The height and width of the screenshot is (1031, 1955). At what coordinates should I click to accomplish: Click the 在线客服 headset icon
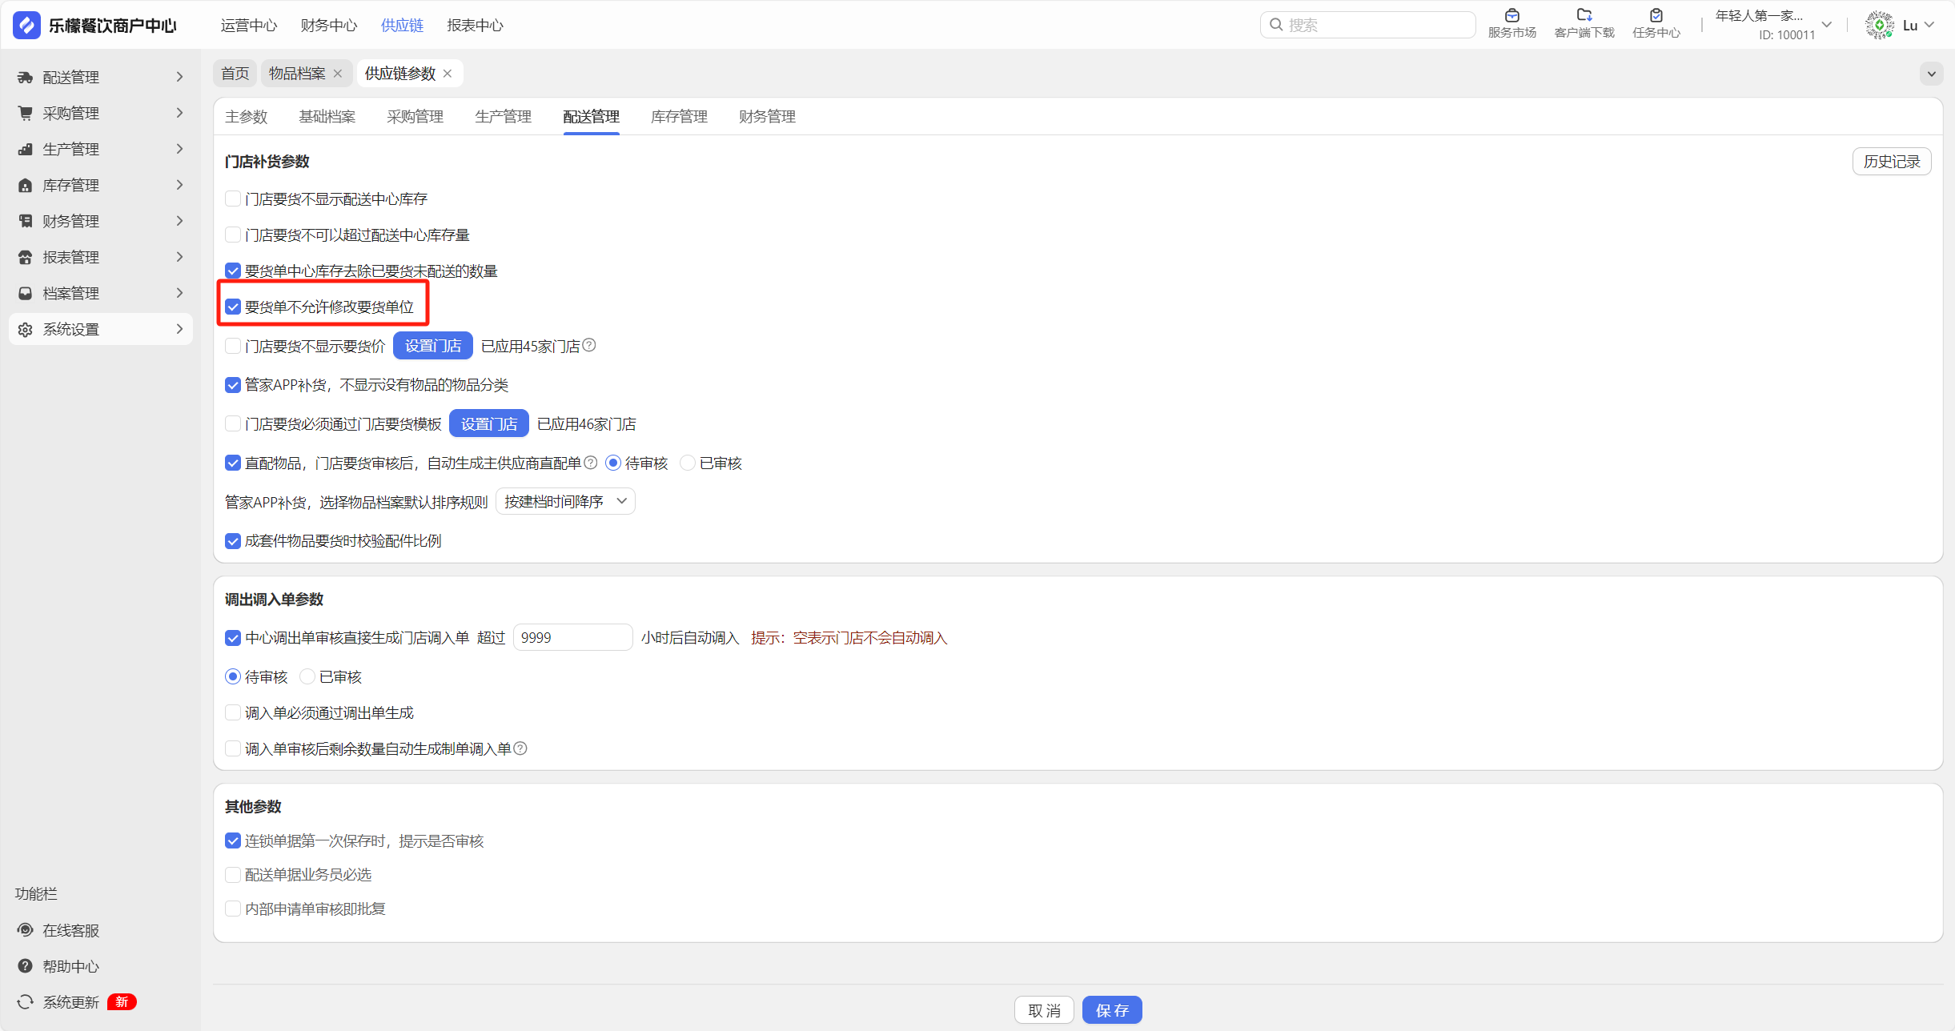click(26, 930)
